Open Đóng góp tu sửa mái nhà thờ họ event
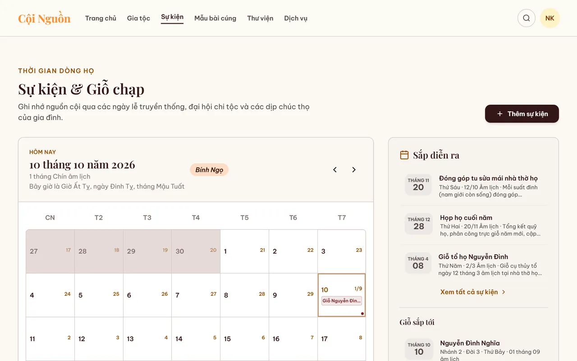577x361 pixels. point(474,186)
